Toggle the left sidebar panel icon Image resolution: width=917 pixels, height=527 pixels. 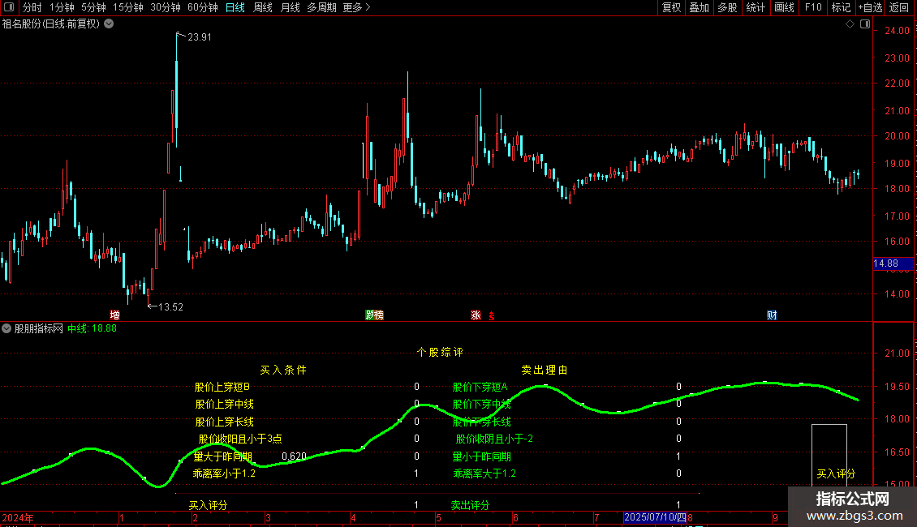tap(9, 7)
